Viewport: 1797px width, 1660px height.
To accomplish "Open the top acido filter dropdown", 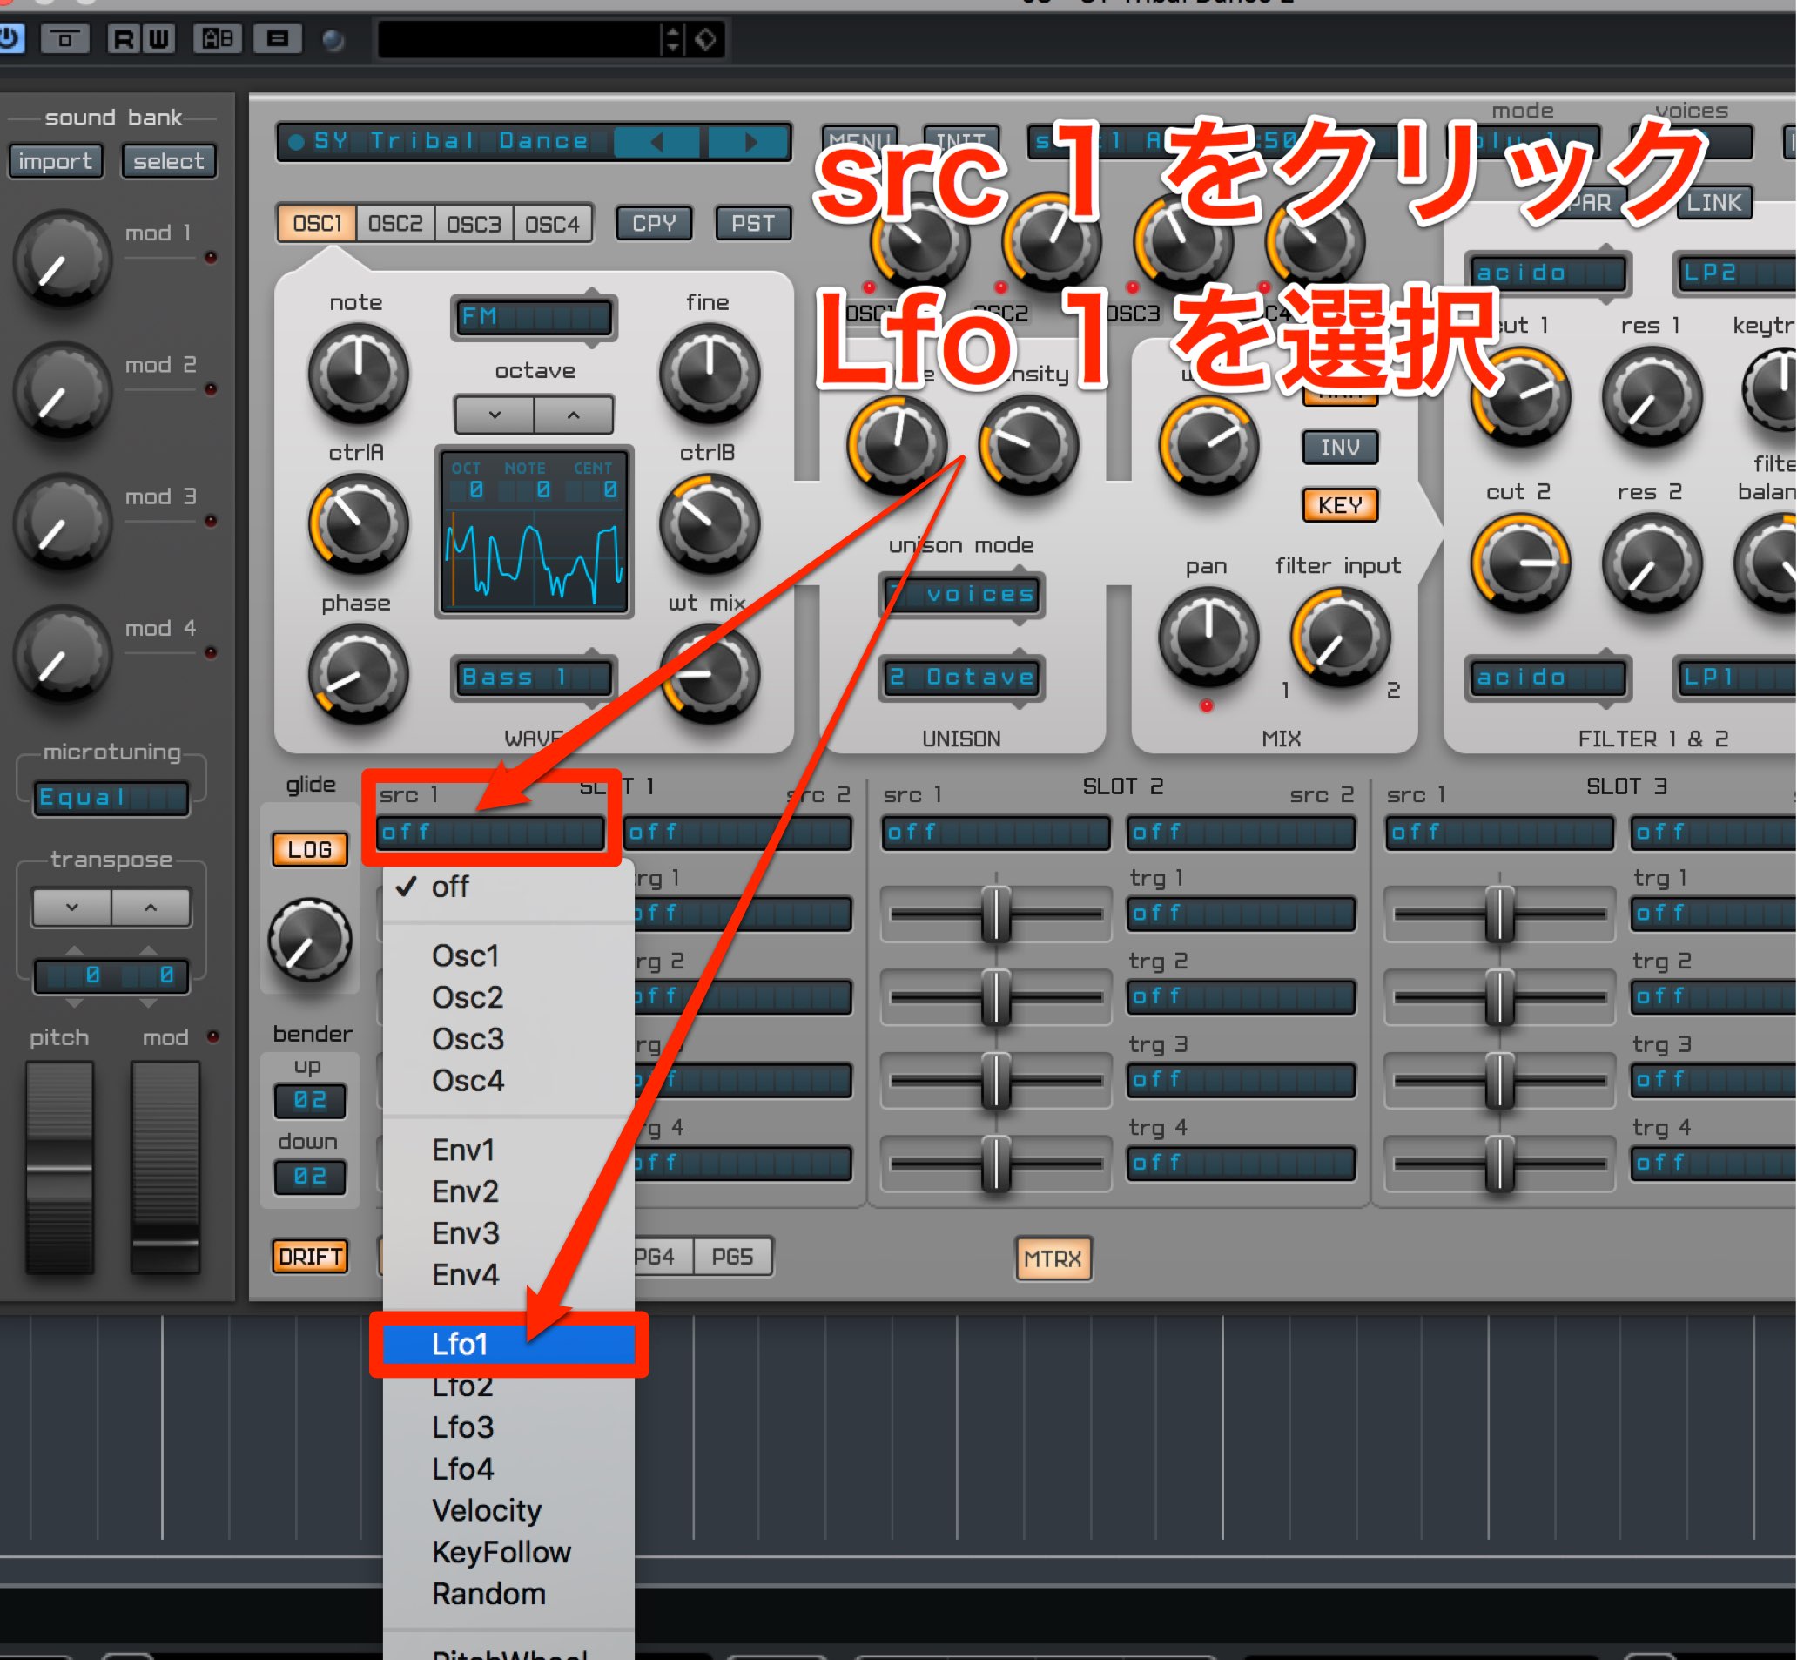I will [1548, 273].
